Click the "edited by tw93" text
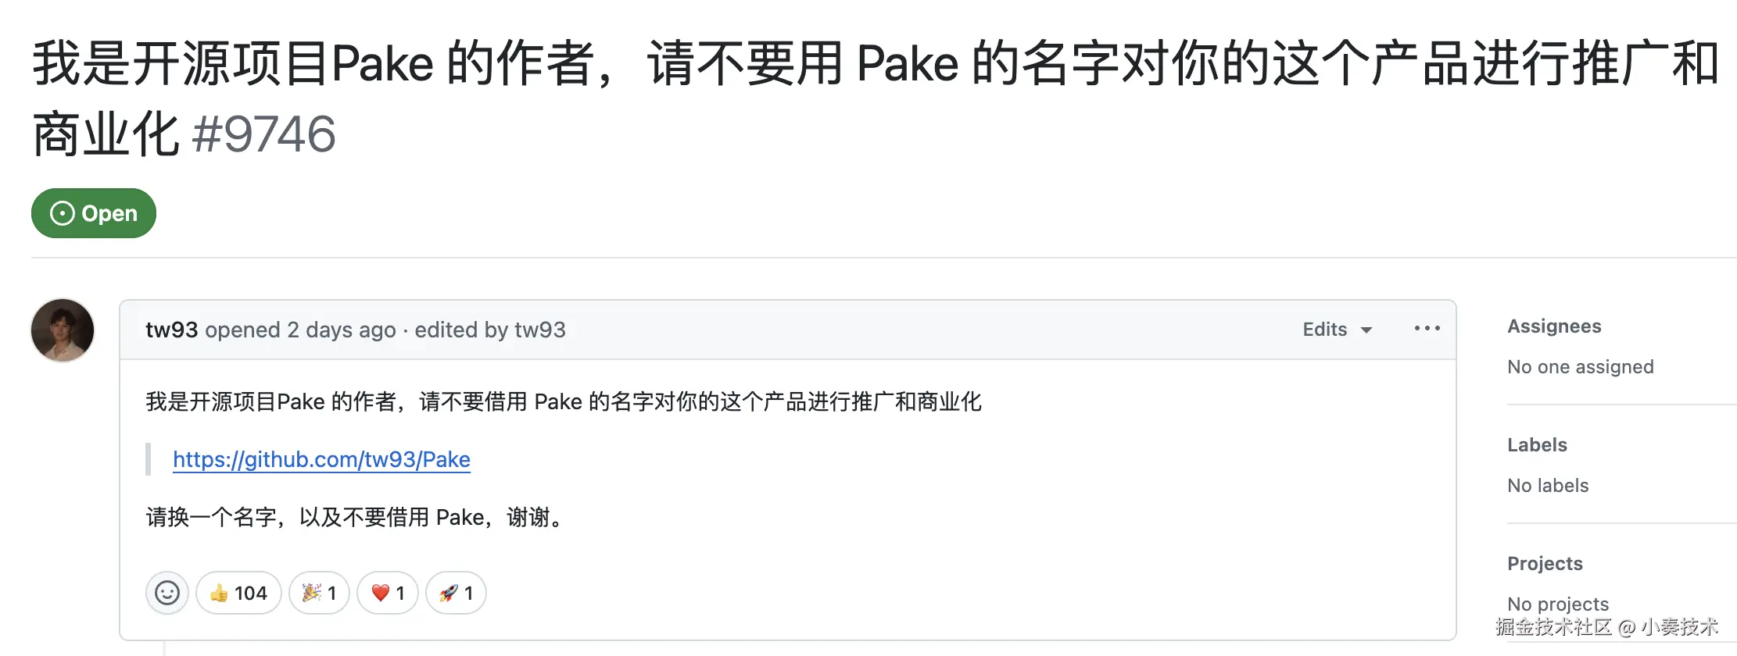Screen dimensions: 1737x656 [x=489, y=330]
